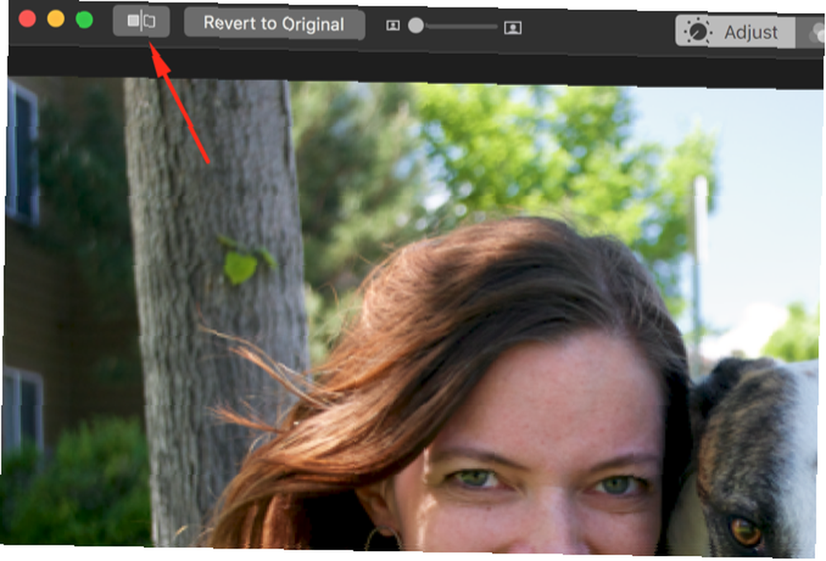Close the photo editing window
The height and width of the screenshot is (561, 826).
click(x=27, y=20)
